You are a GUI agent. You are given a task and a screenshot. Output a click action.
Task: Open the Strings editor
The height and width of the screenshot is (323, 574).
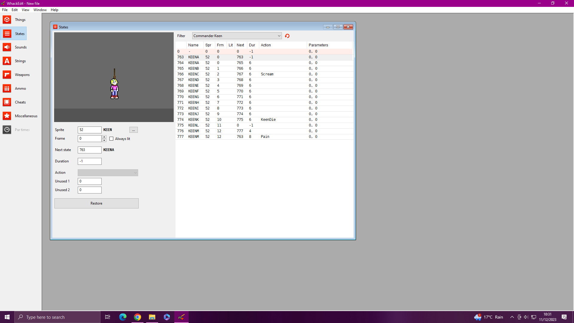tap(14, 61)
